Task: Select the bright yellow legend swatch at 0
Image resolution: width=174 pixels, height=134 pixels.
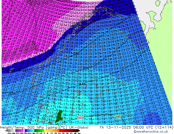Action: tap(45, 130)
